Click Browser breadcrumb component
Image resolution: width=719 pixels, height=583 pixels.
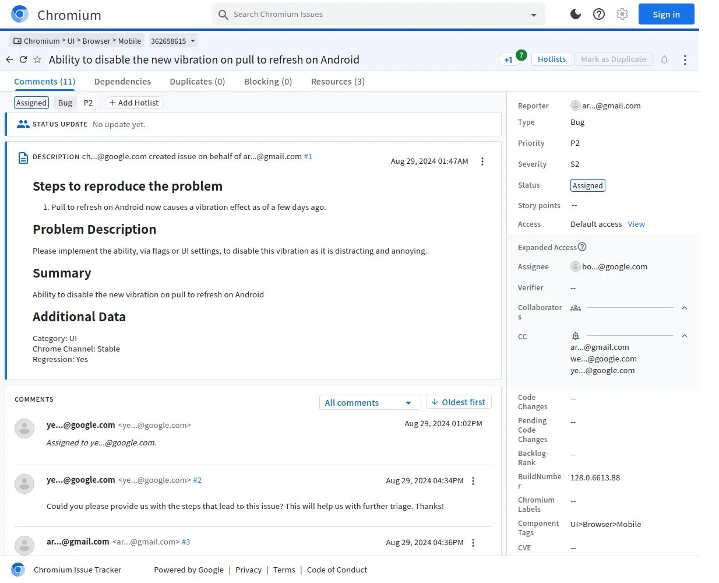(x=96, y=41)
